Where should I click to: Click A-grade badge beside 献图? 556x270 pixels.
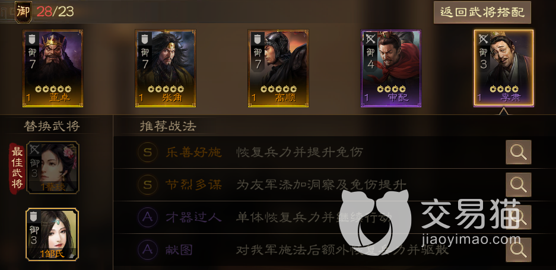point(147,250)
